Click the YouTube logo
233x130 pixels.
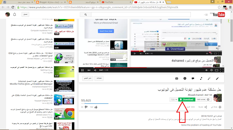point(219,15)
